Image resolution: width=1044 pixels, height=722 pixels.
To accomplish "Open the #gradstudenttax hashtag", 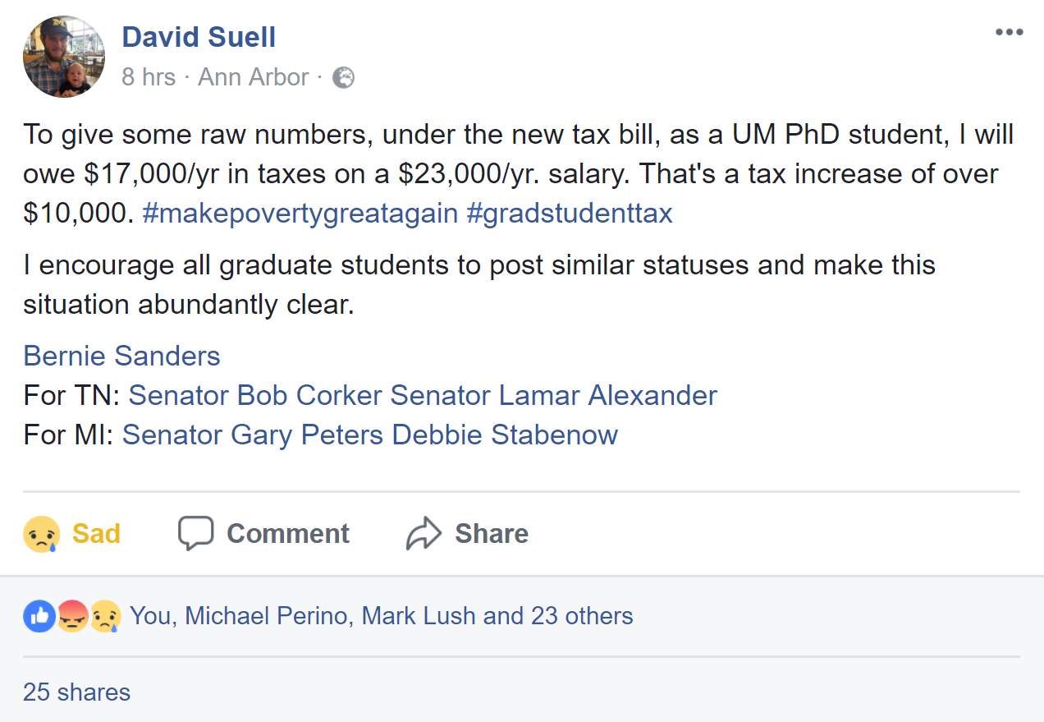I will pos(569,214).
